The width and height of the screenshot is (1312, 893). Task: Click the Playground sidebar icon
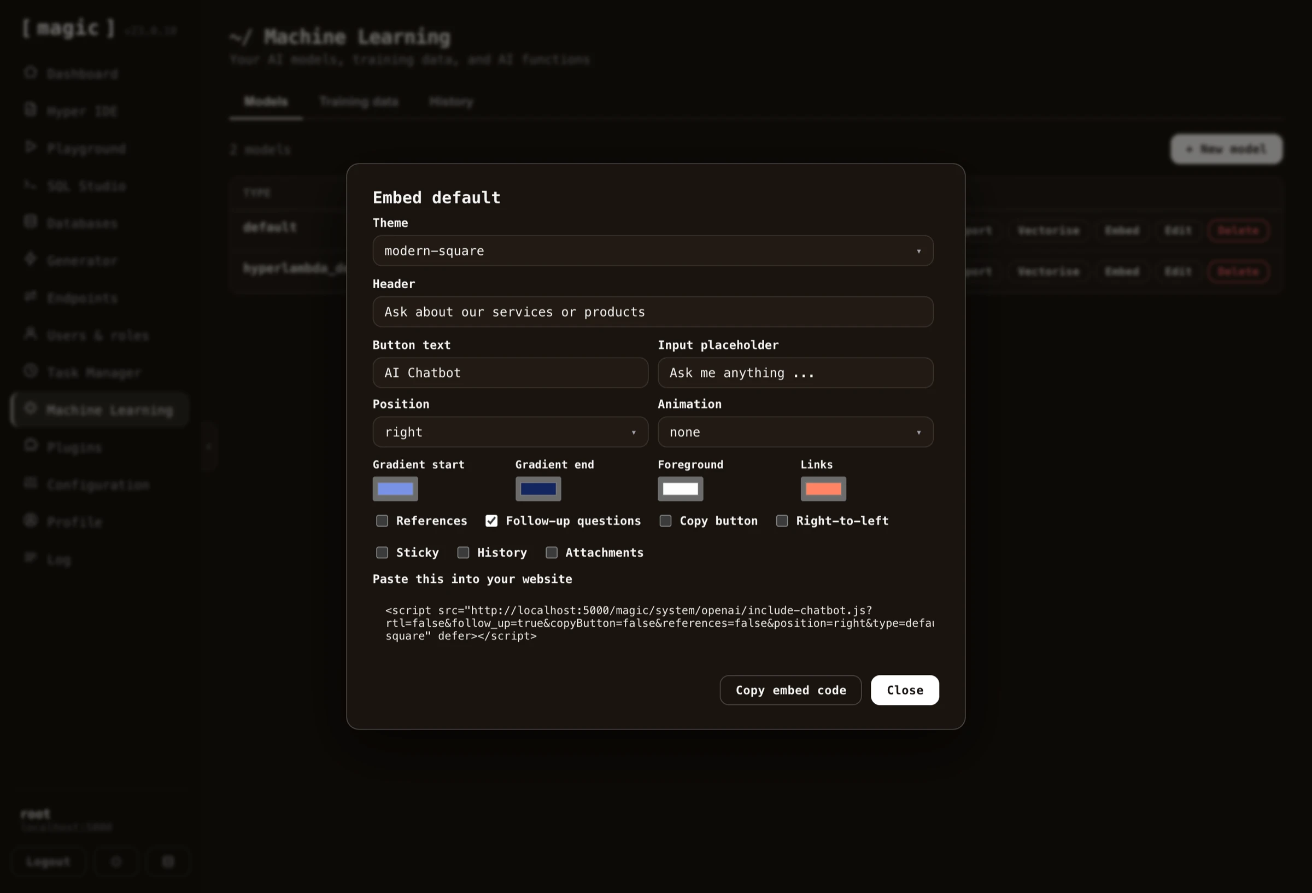click(x=31, y=147)
